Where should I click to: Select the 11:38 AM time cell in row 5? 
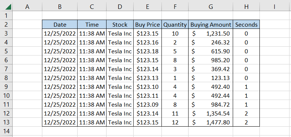(x=92, y=51)
